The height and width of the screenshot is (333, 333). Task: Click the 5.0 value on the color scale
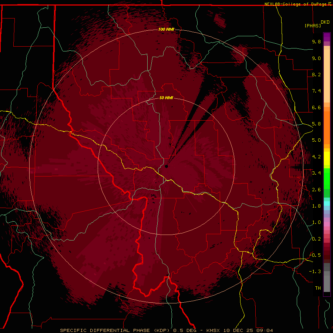(316, 140)
